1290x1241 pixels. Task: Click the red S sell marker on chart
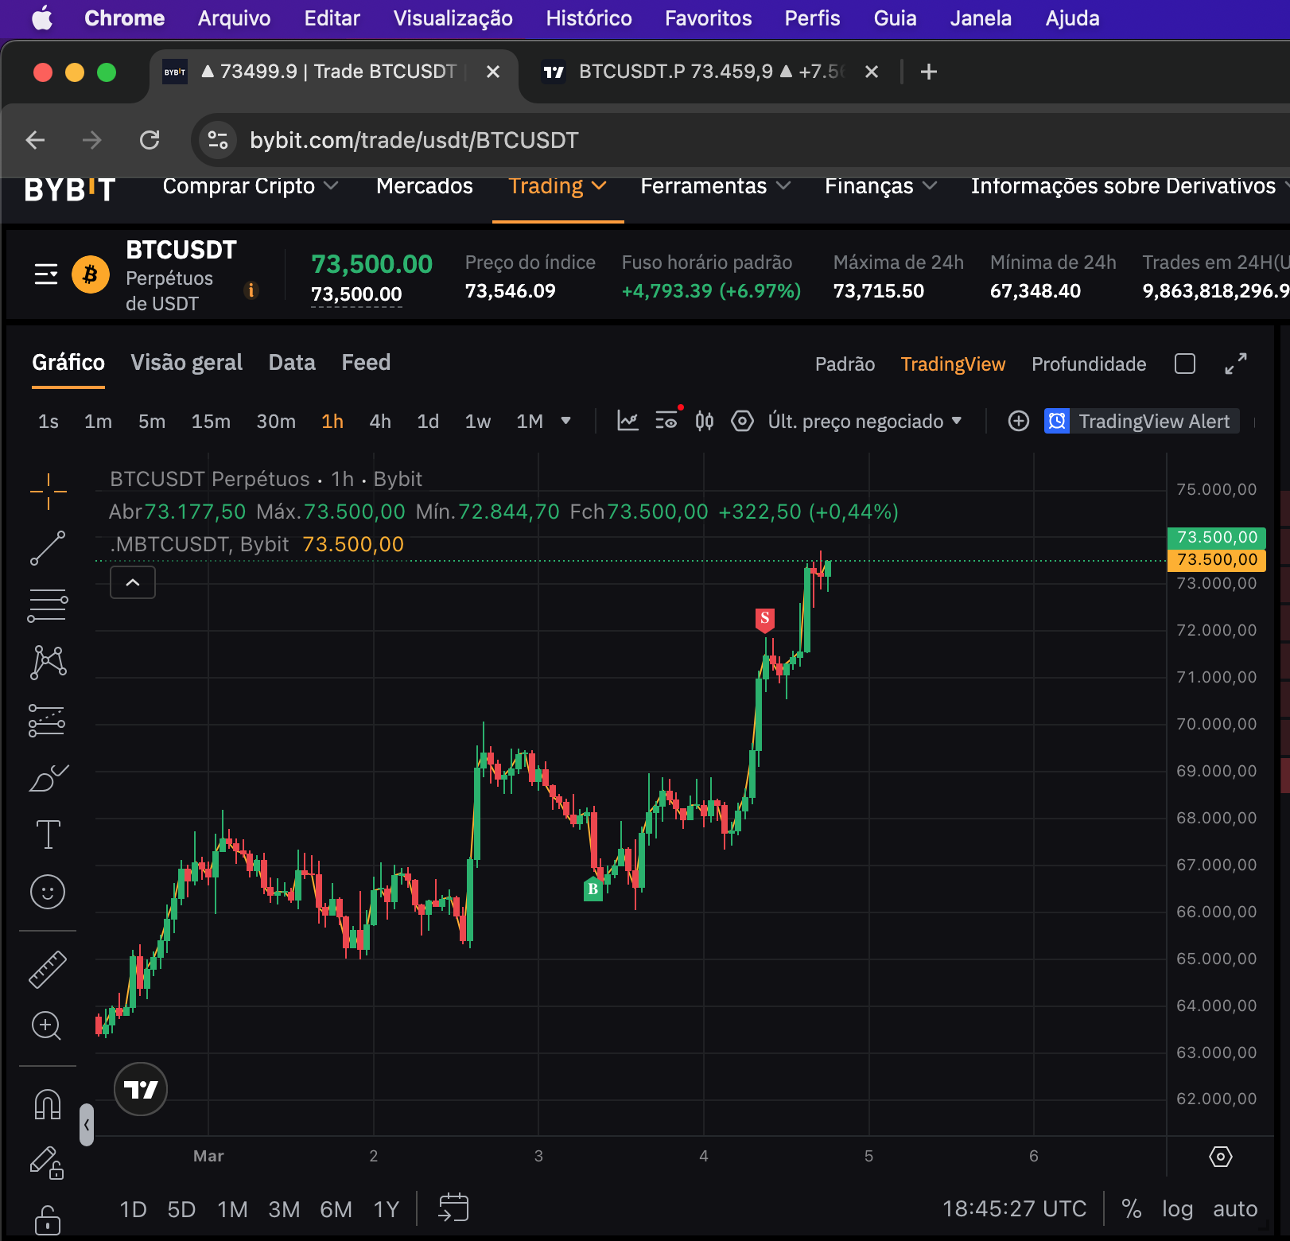[x=764, y=619]
